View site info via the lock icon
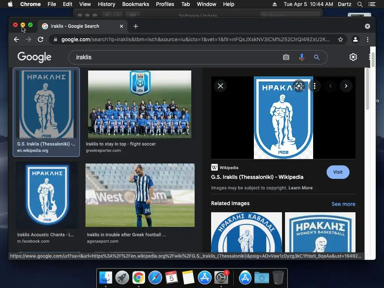384x288 pixels. [x=55, y=39]
